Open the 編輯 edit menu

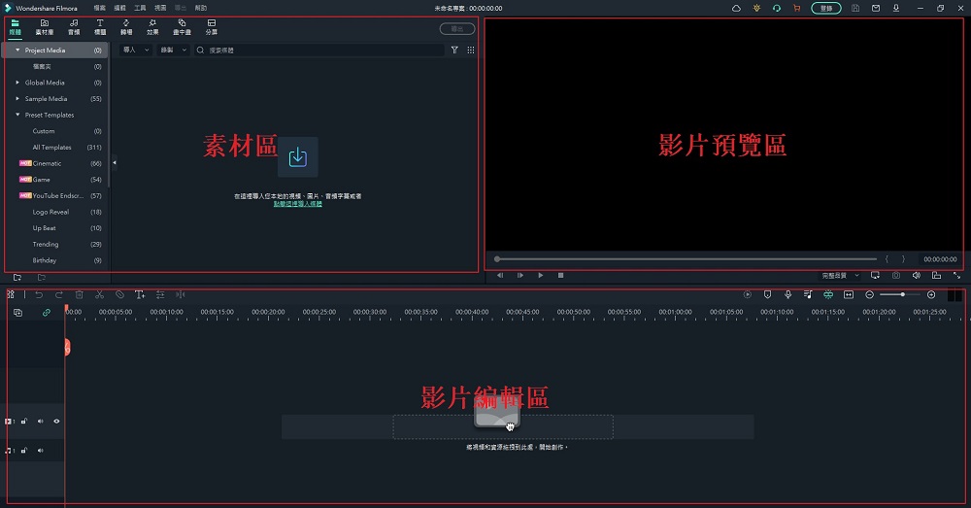[119, 8]
